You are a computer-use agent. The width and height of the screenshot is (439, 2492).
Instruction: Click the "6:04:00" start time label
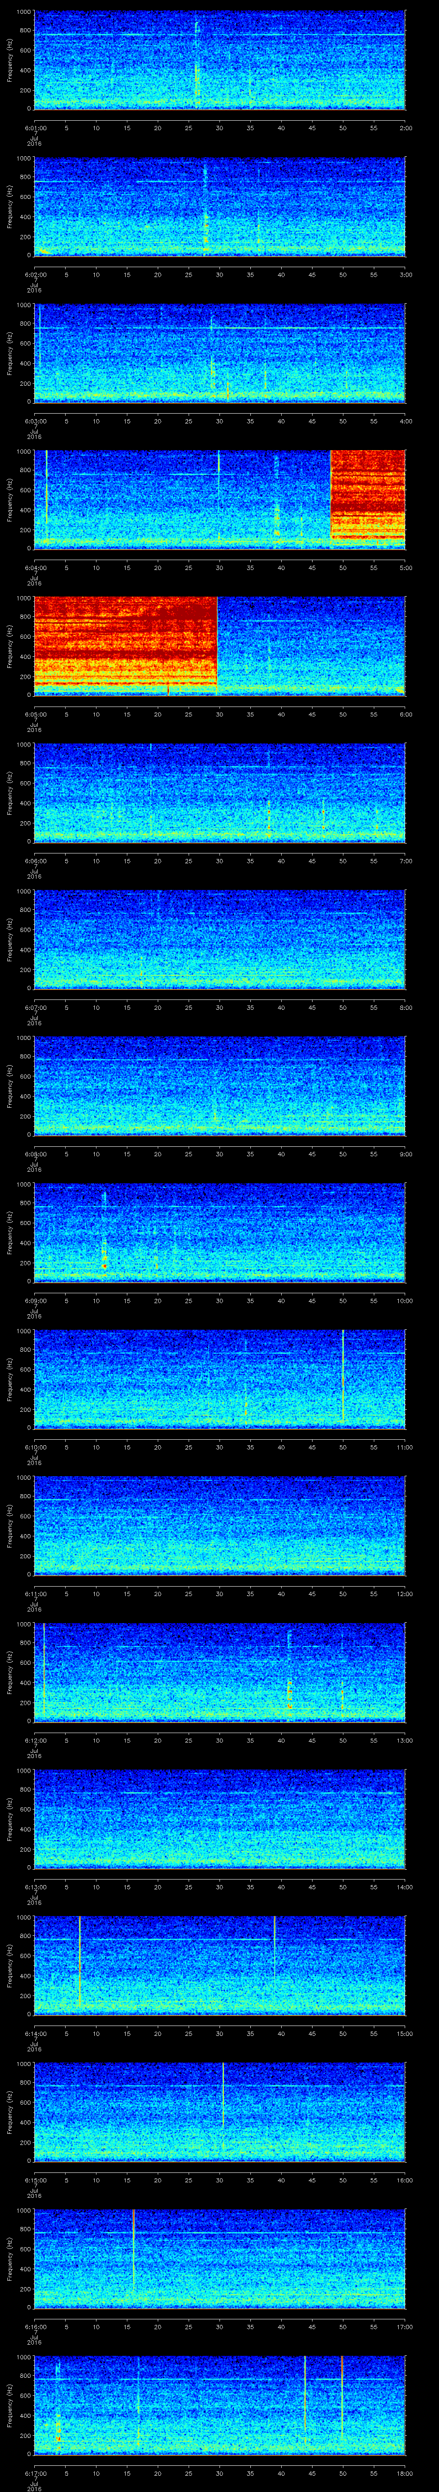[36, 568]
